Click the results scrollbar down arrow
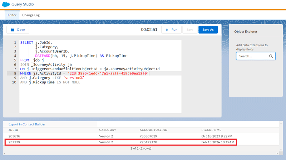 (x=281, y=149)
